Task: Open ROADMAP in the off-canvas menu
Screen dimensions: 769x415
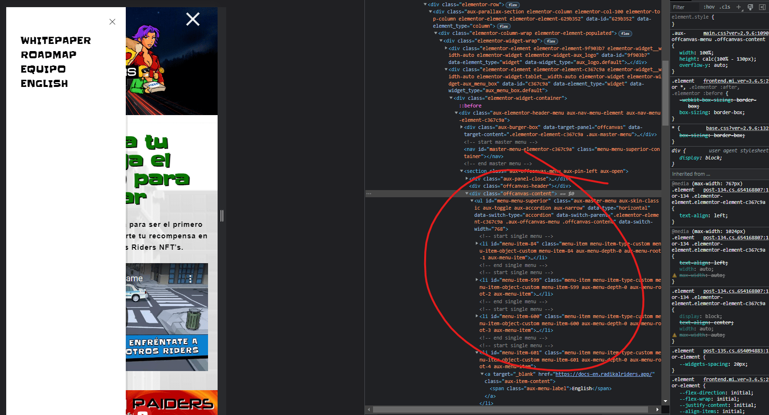Action: [x=48, y=55]
